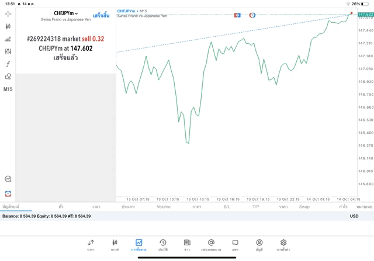
Task: Click the USD currency label
Action: pos(354,216)
